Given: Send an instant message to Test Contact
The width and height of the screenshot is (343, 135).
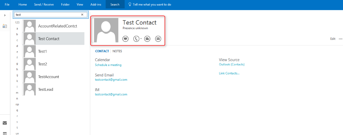Looking at the screenshot, I should coord(125,39).
